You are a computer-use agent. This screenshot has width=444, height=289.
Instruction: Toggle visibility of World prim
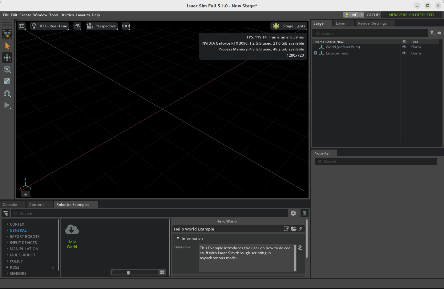404,47
